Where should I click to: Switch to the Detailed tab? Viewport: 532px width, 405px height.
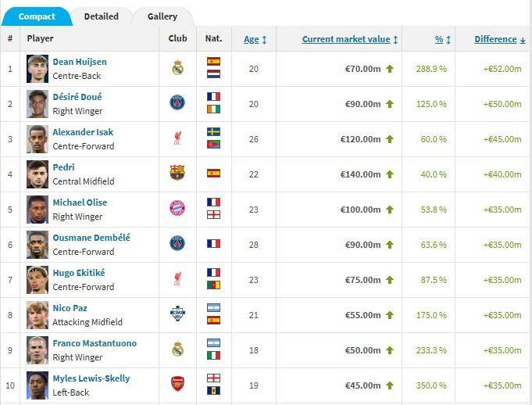[102, 16]
